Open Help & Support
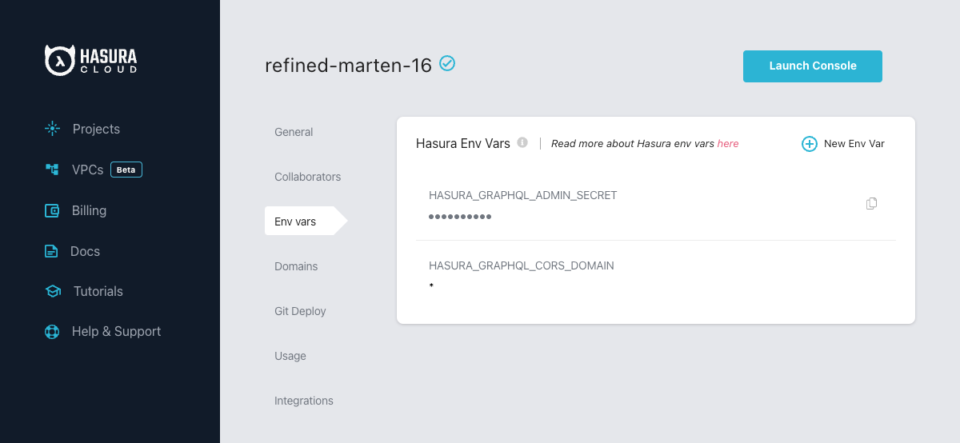This screenshot has width=960, height=443. click(x=116, y=331)
